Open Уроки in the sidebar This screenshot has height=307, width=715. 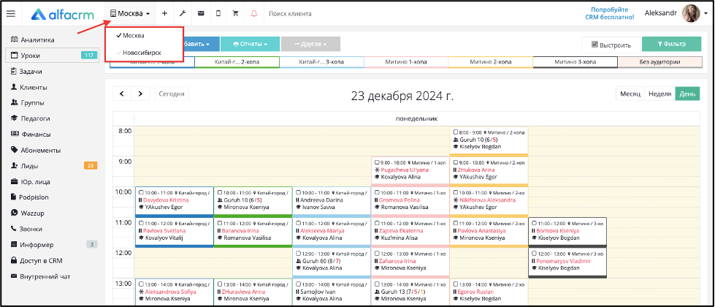point(52,56)
